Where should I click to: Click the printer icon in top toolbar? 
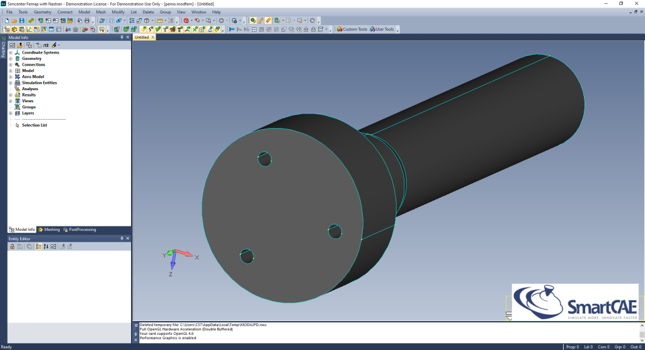click(x=87, y=21)
